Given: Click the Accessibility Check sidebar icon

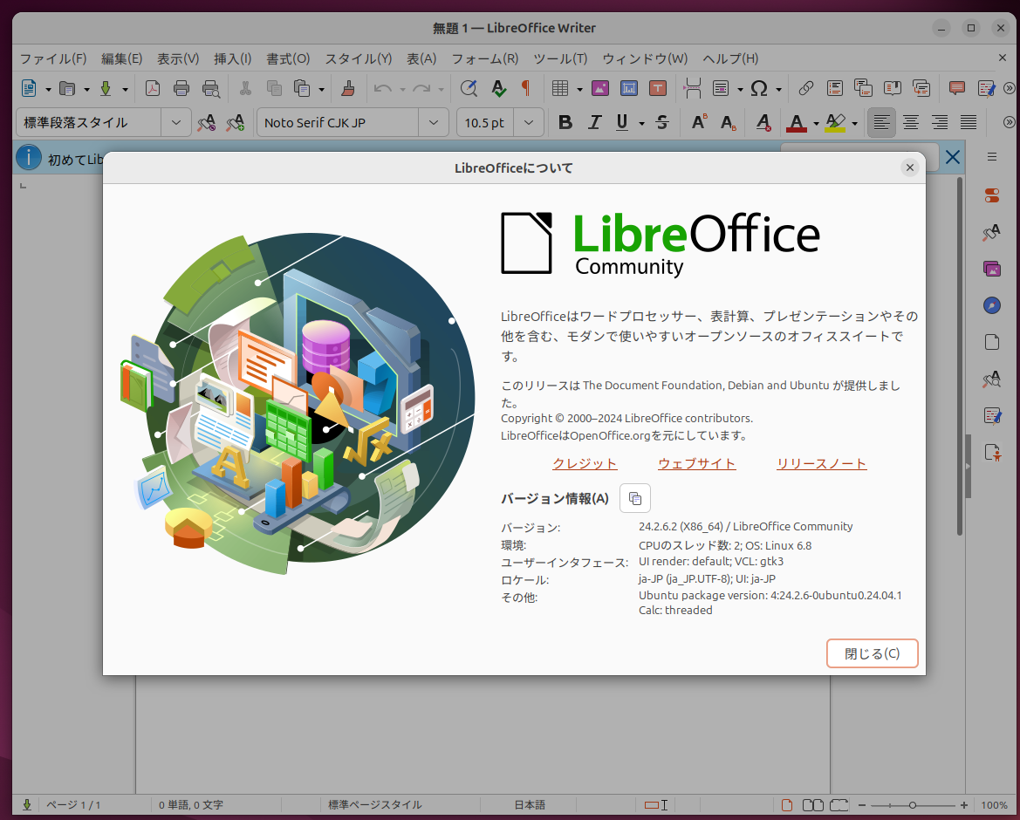Looking at the screenshot, I should pyautogui.click(x=992, y=453).
